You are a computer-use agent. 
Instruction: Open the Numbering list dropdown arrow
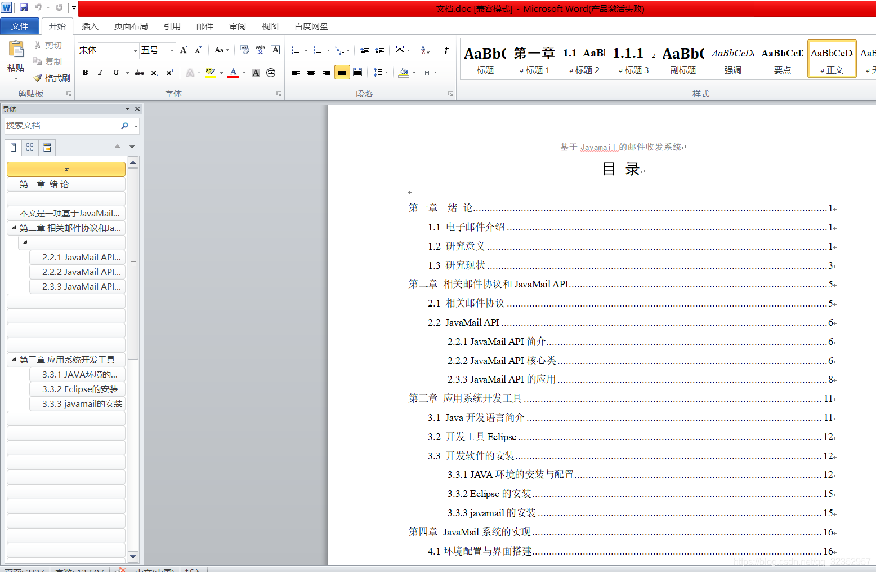pyautogui.click(x=328, y=50)
